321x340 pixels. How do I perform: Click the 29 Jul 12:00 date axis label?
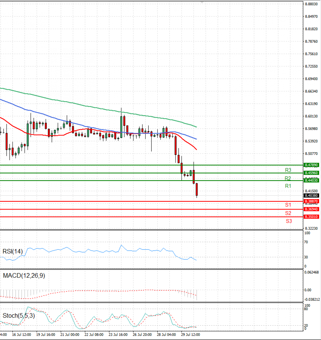pyautogui.click(x=191, y=335)
